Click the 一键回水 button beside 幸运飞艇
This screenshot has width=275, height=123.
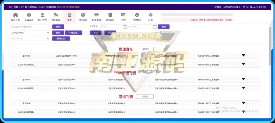point(144,97)
